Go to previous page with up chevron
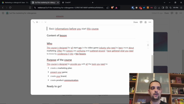The image size is (184, 104). click(42, 22)
